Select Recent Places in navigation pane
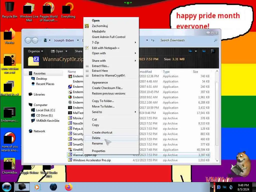The width and height of the screenshot is (256, 192). click(x=45, y=84)
